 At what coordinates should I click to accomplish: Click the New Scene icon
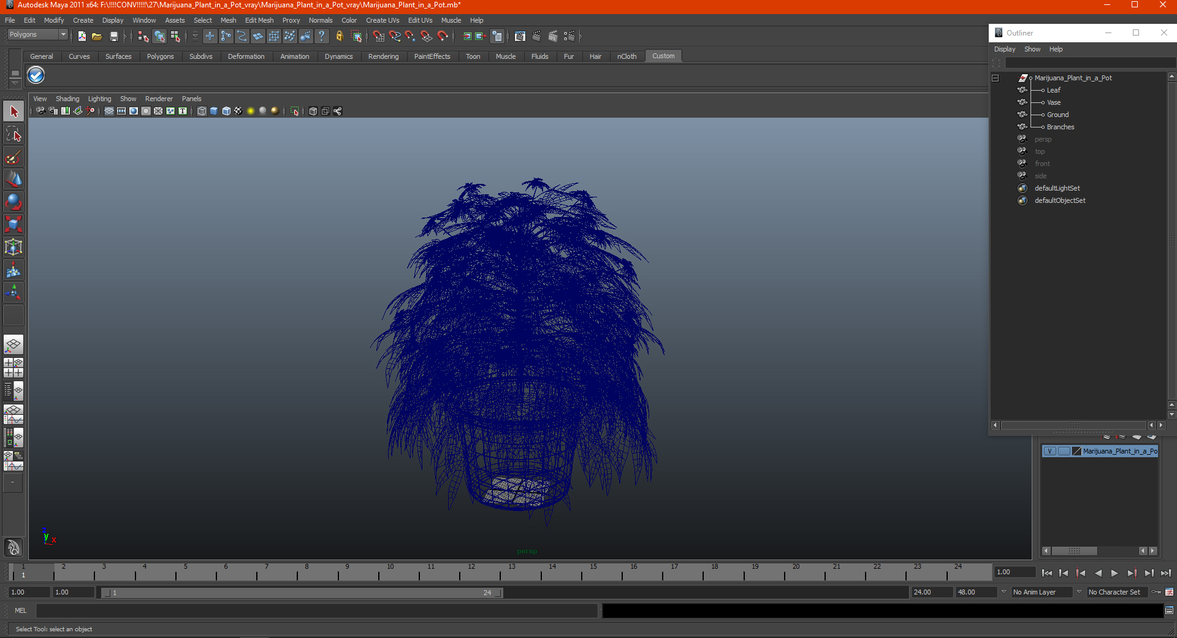coord(82,37)
